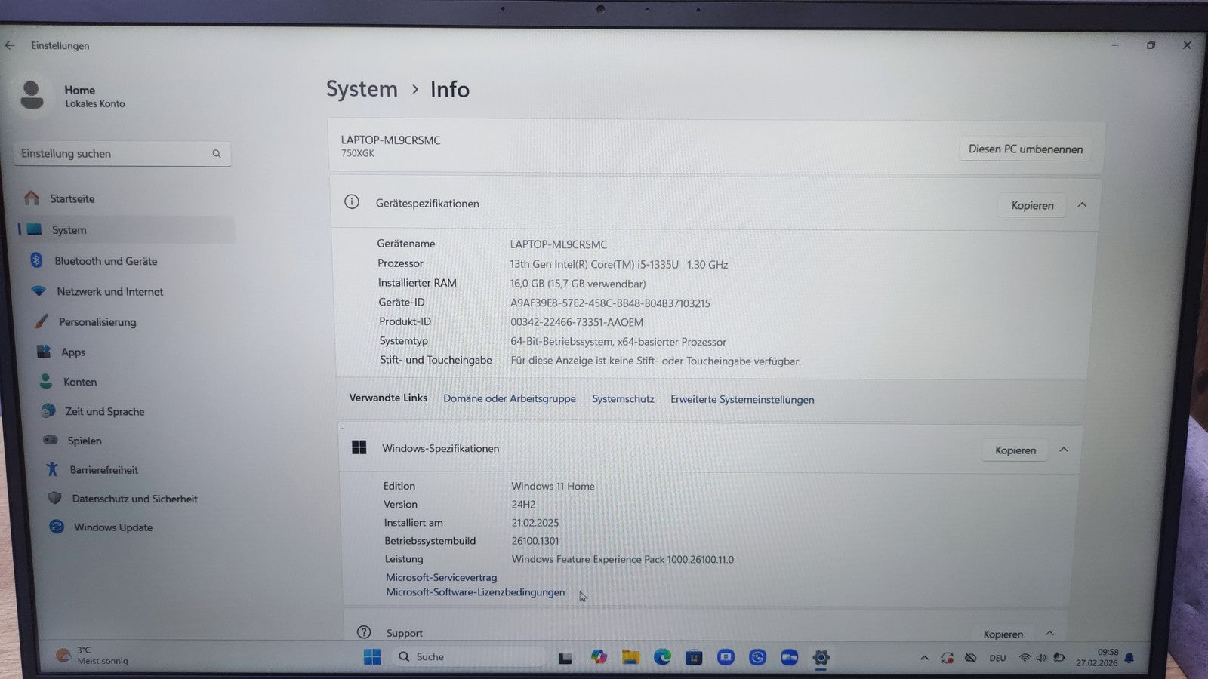Click the Geräte-ID value A9AF39E8-57E2-458C-BB48-B04B37103215
1208x679 pixels.
610,303
